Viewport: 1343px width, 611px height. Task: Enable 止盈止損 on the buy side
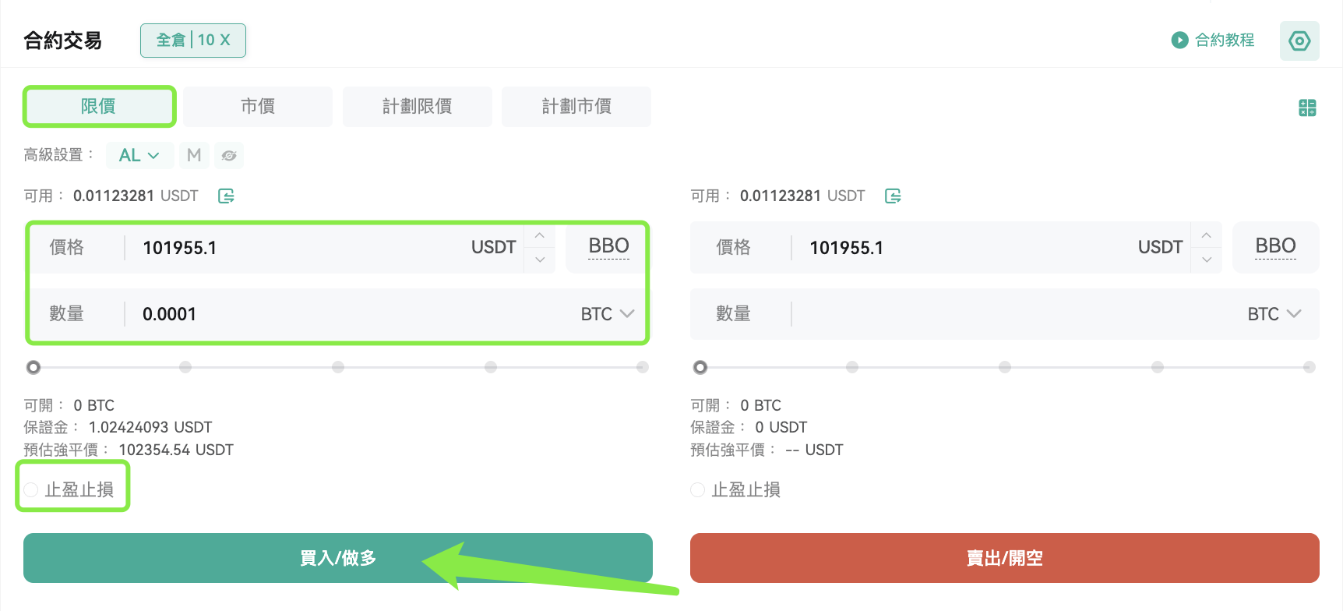(31, 489)
